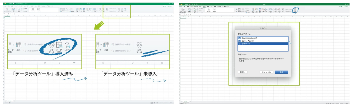Select the Stocks data type icon in left ribbon
The image size is (355, 109).
tap(33, 9)
